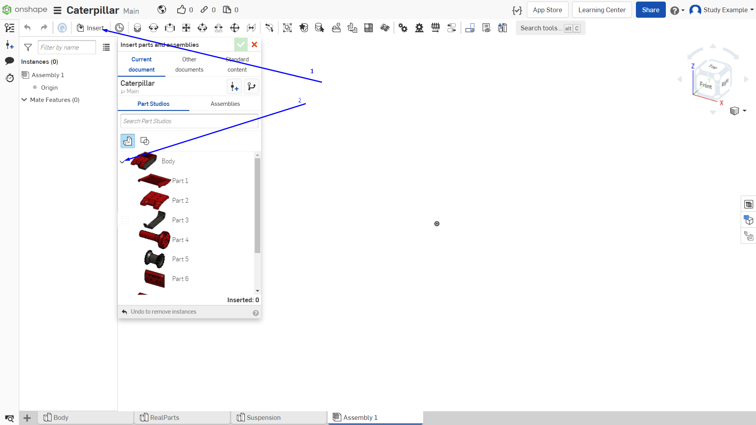Viewport: 756px width, 425px height.
Task: Click the likes thumbs-up icon
Action: 181,10
